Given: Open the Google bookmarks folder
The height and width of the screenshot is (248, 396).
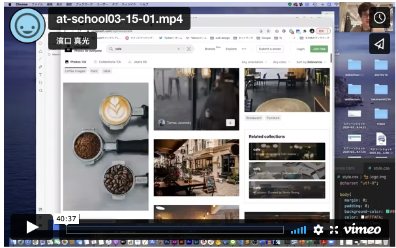Looking at the screenshot, I should [x=264, y=38].
